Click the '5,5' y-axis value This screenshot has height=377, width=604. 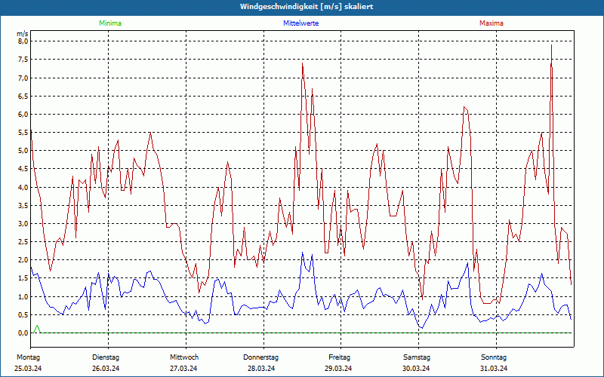tap(23, 133)
